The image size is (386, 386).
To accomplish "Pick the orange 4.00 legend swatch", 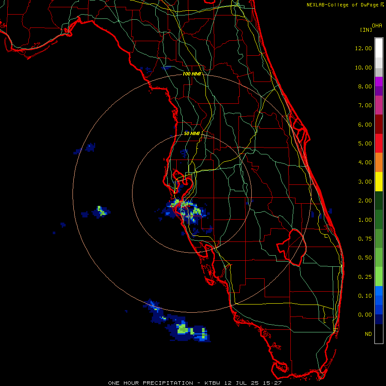I will click(x=379, y=163).
